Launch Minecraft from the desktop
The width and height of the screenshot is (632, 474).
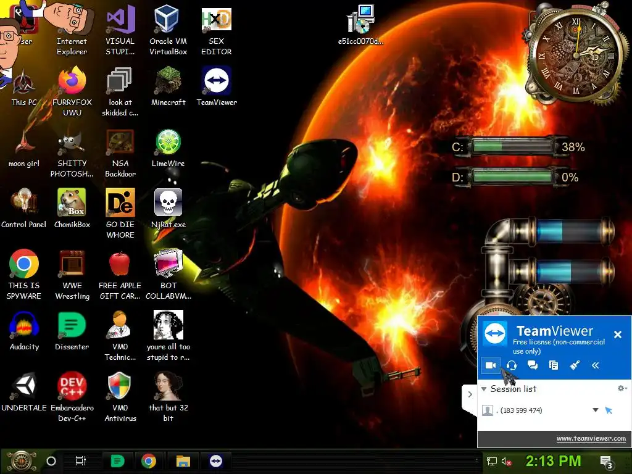[168, 86]
